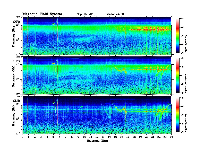Click hour 12 on time axis

[x=97, y=137]
